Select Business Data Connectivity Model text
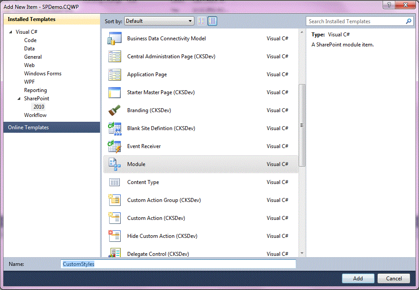The width and height of the screenshot is (419, 290). click(x=166, y=39)
